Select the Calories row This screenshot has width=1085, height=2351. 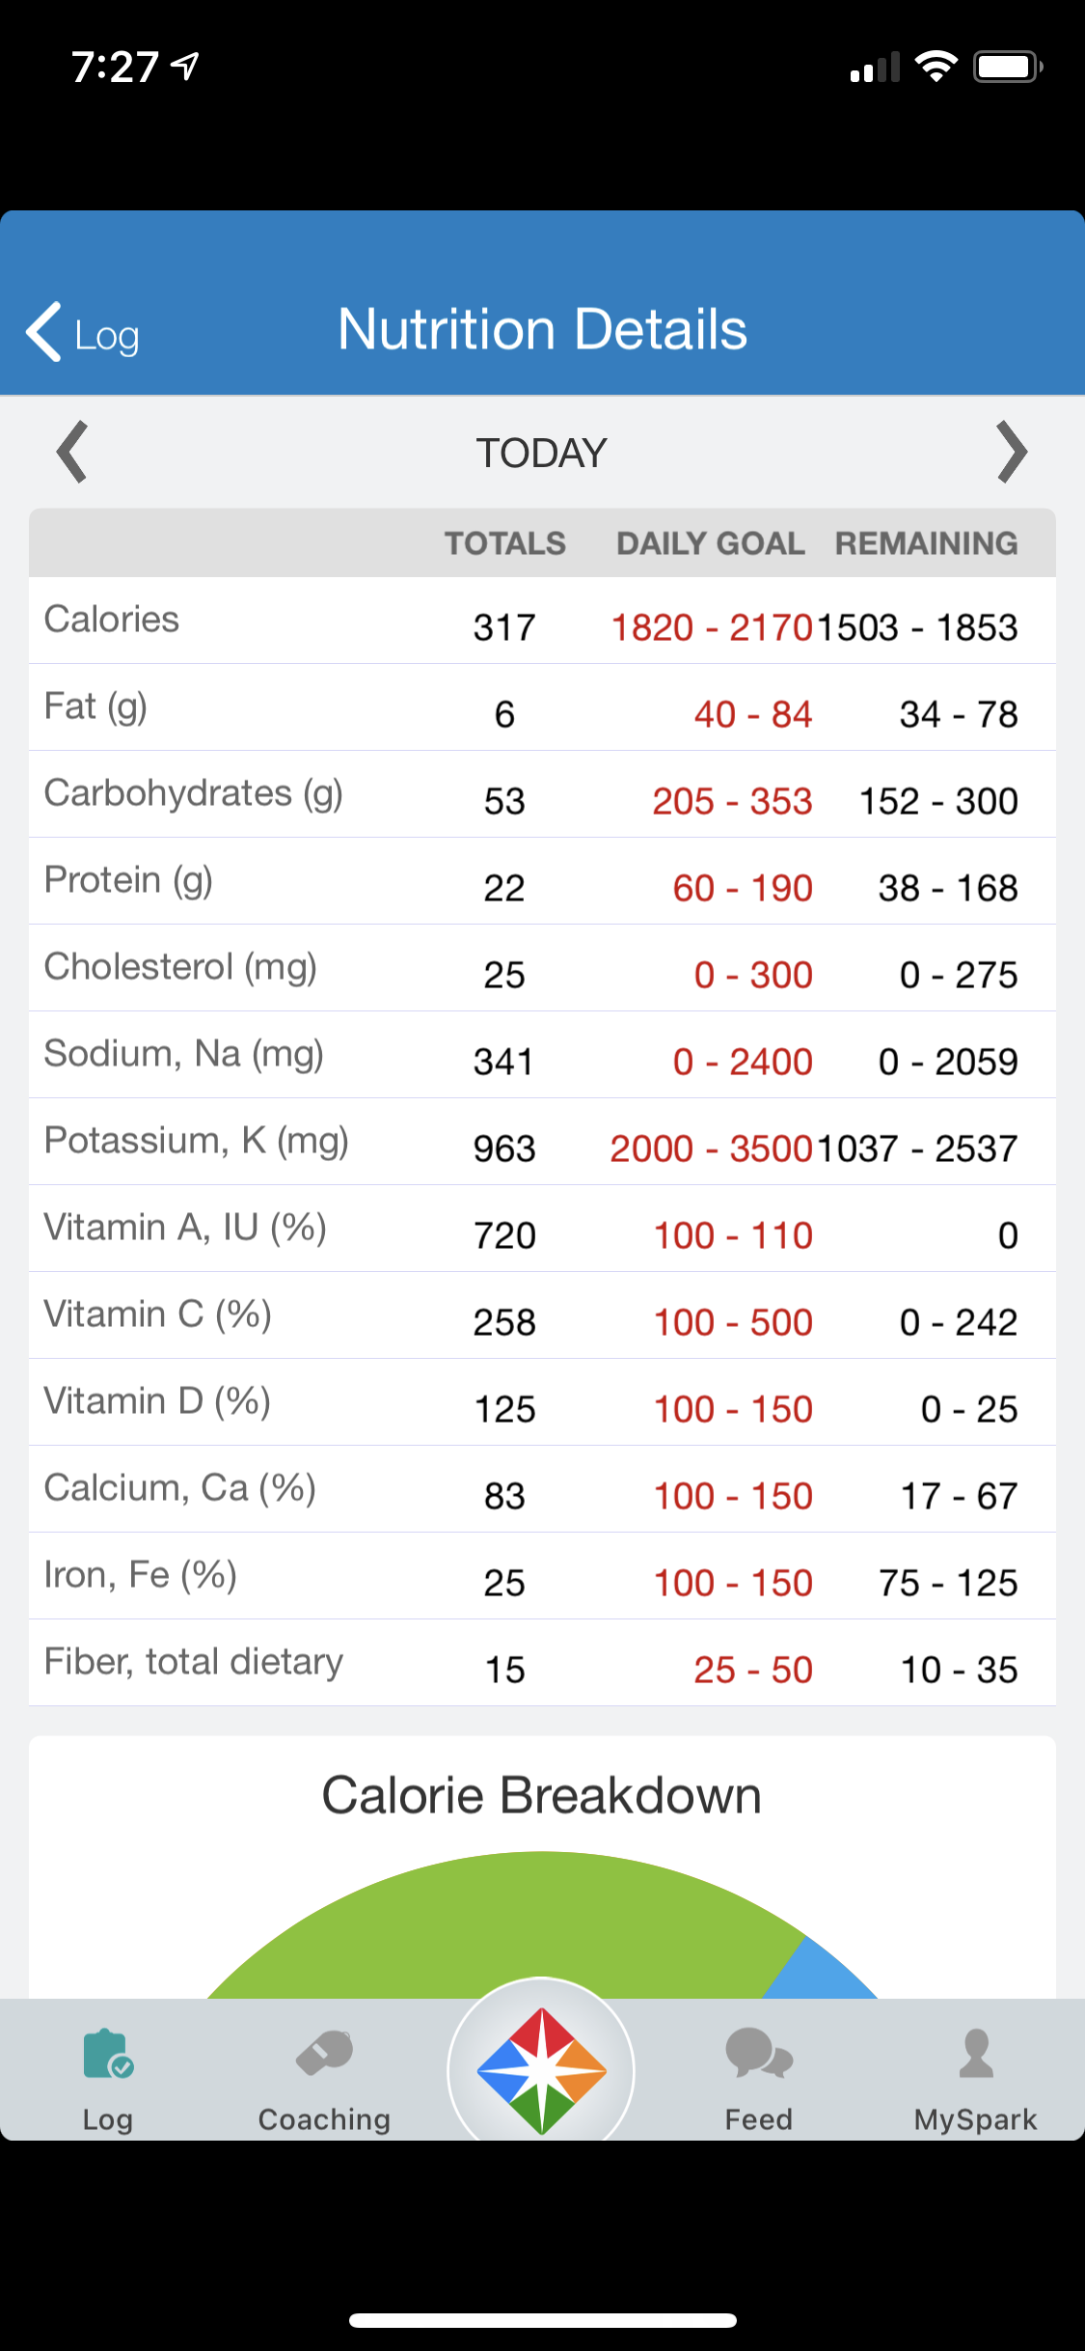542,621
